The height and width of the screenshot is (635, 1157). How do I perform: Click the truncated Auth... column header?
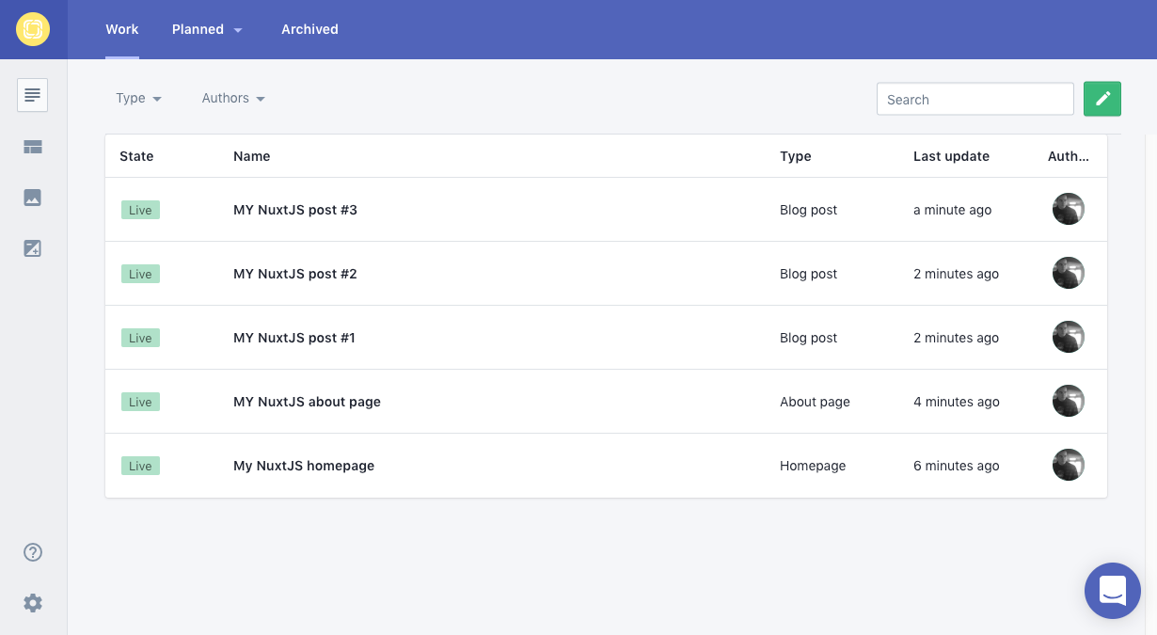(1069, 156)
